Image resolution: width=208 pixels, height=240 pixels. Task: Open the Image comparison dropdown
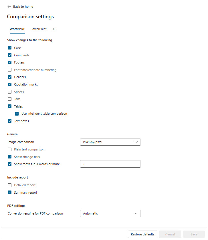(x=110, y=142)
